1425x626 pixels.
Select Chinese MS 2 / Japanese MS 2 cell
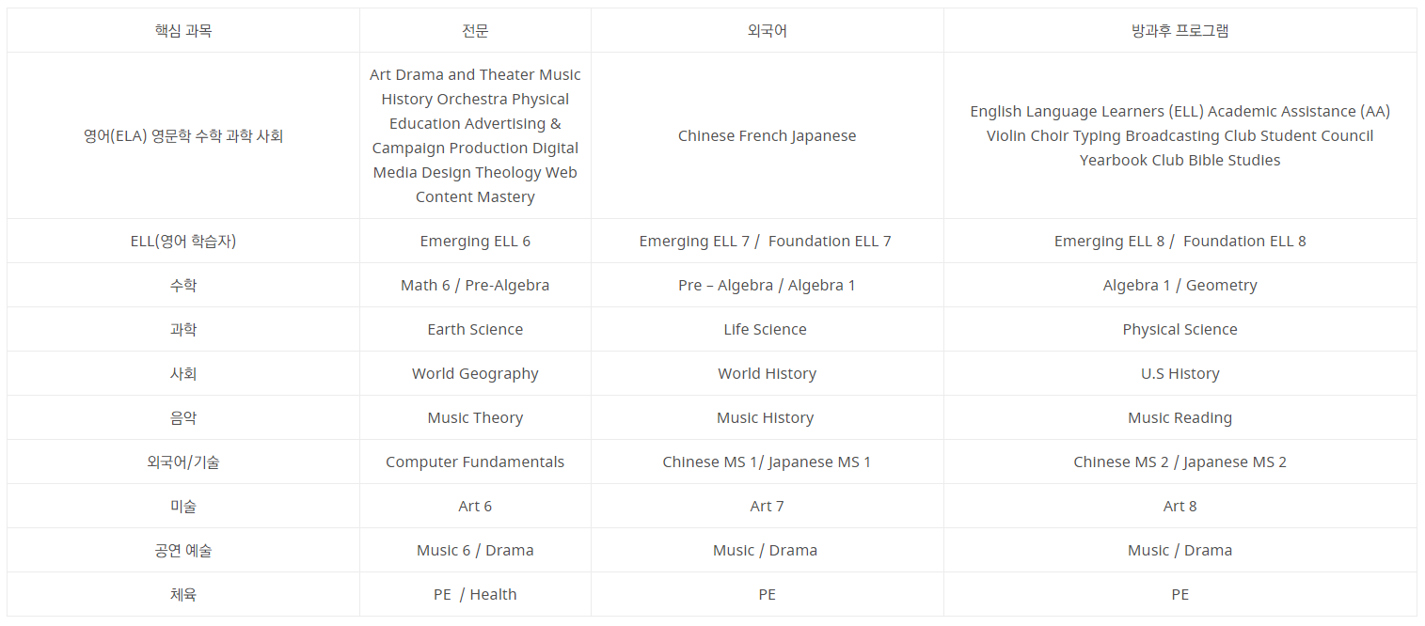[1180, 462]
